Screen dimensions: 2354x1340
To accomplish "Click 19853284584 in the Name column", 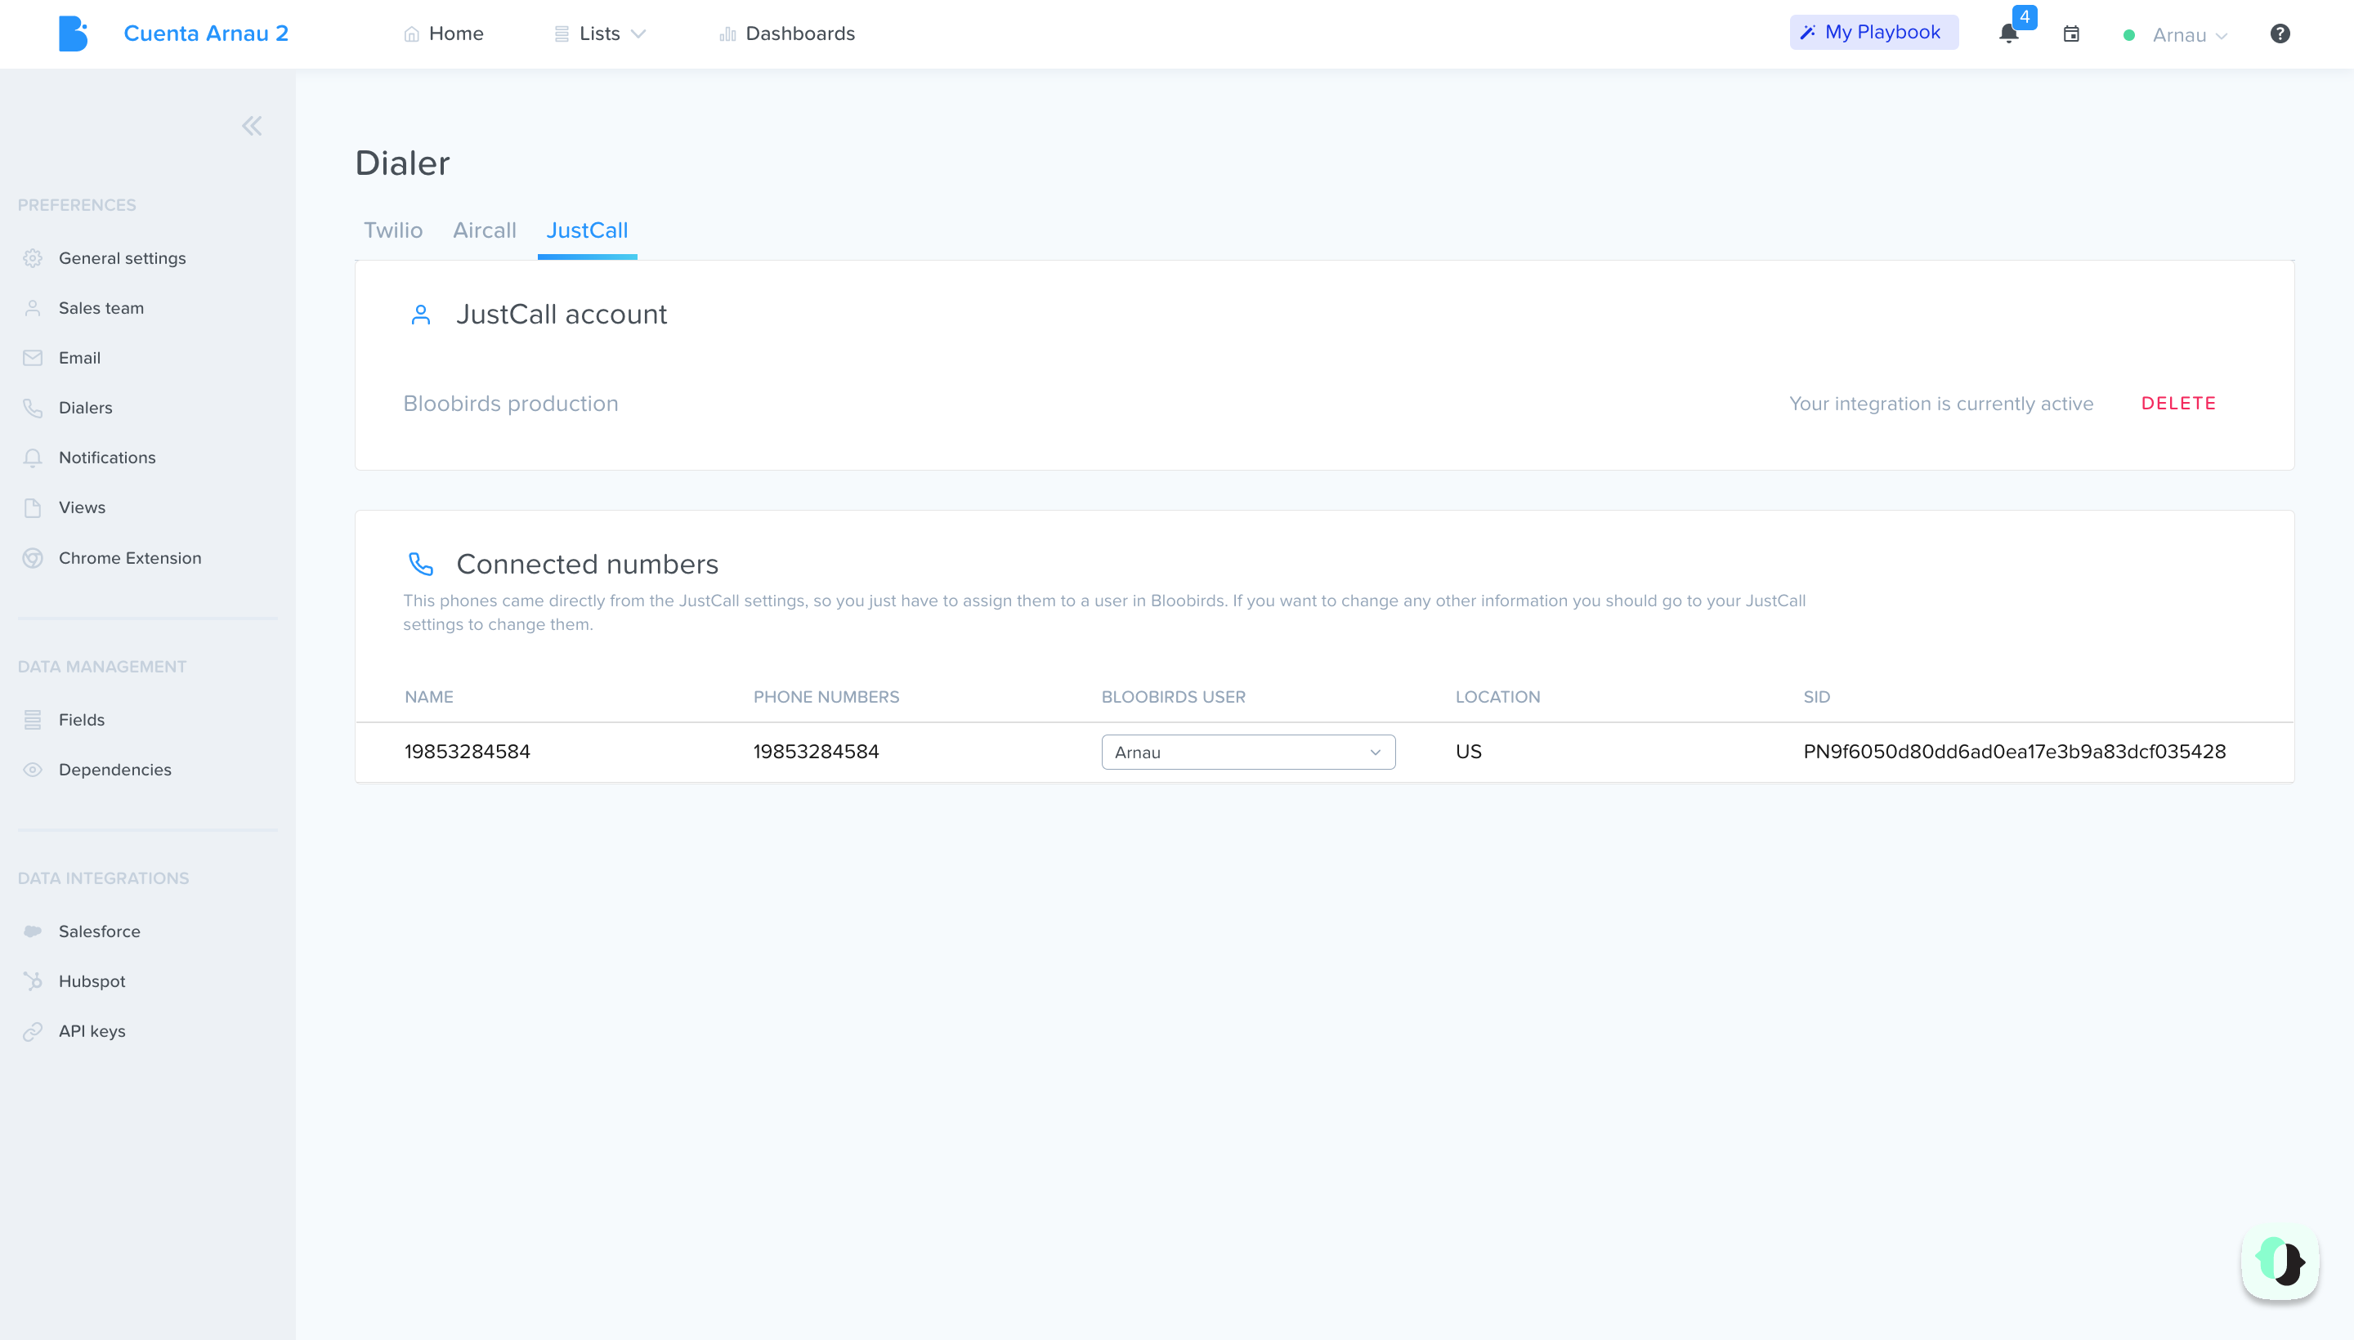I will [467, 751].
